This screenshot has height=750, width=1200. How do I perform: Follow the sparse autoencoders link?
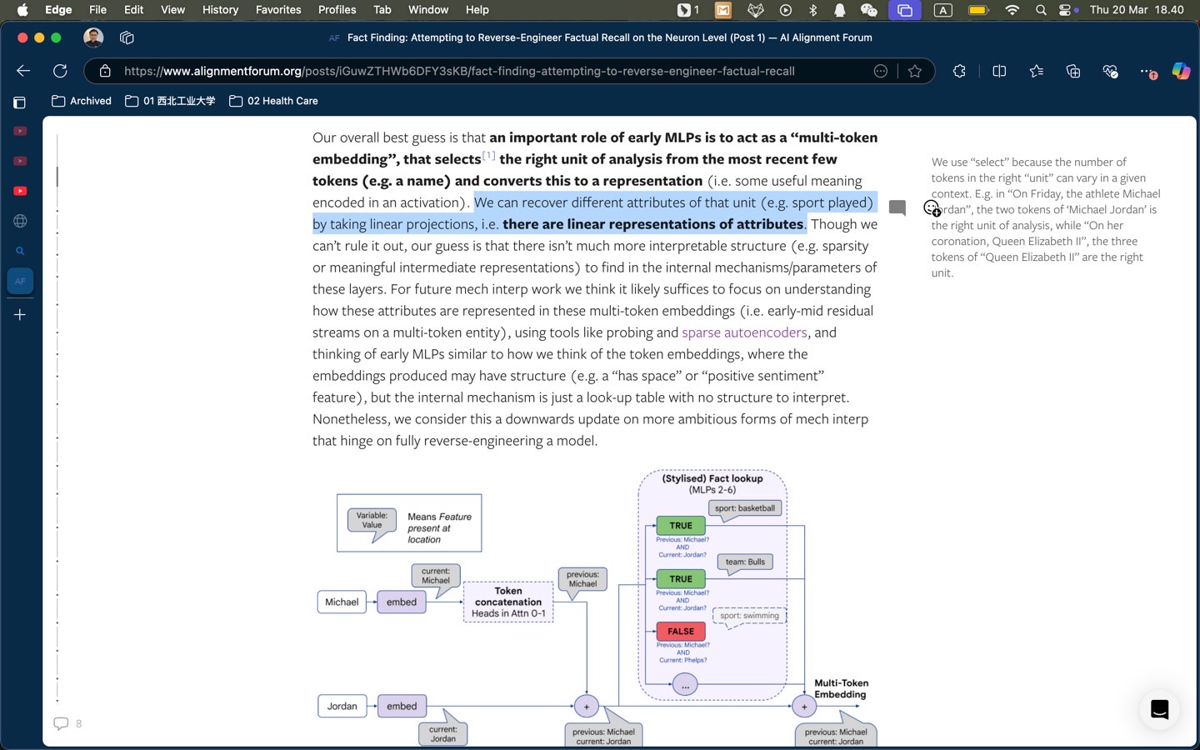(x=744, y=332)
